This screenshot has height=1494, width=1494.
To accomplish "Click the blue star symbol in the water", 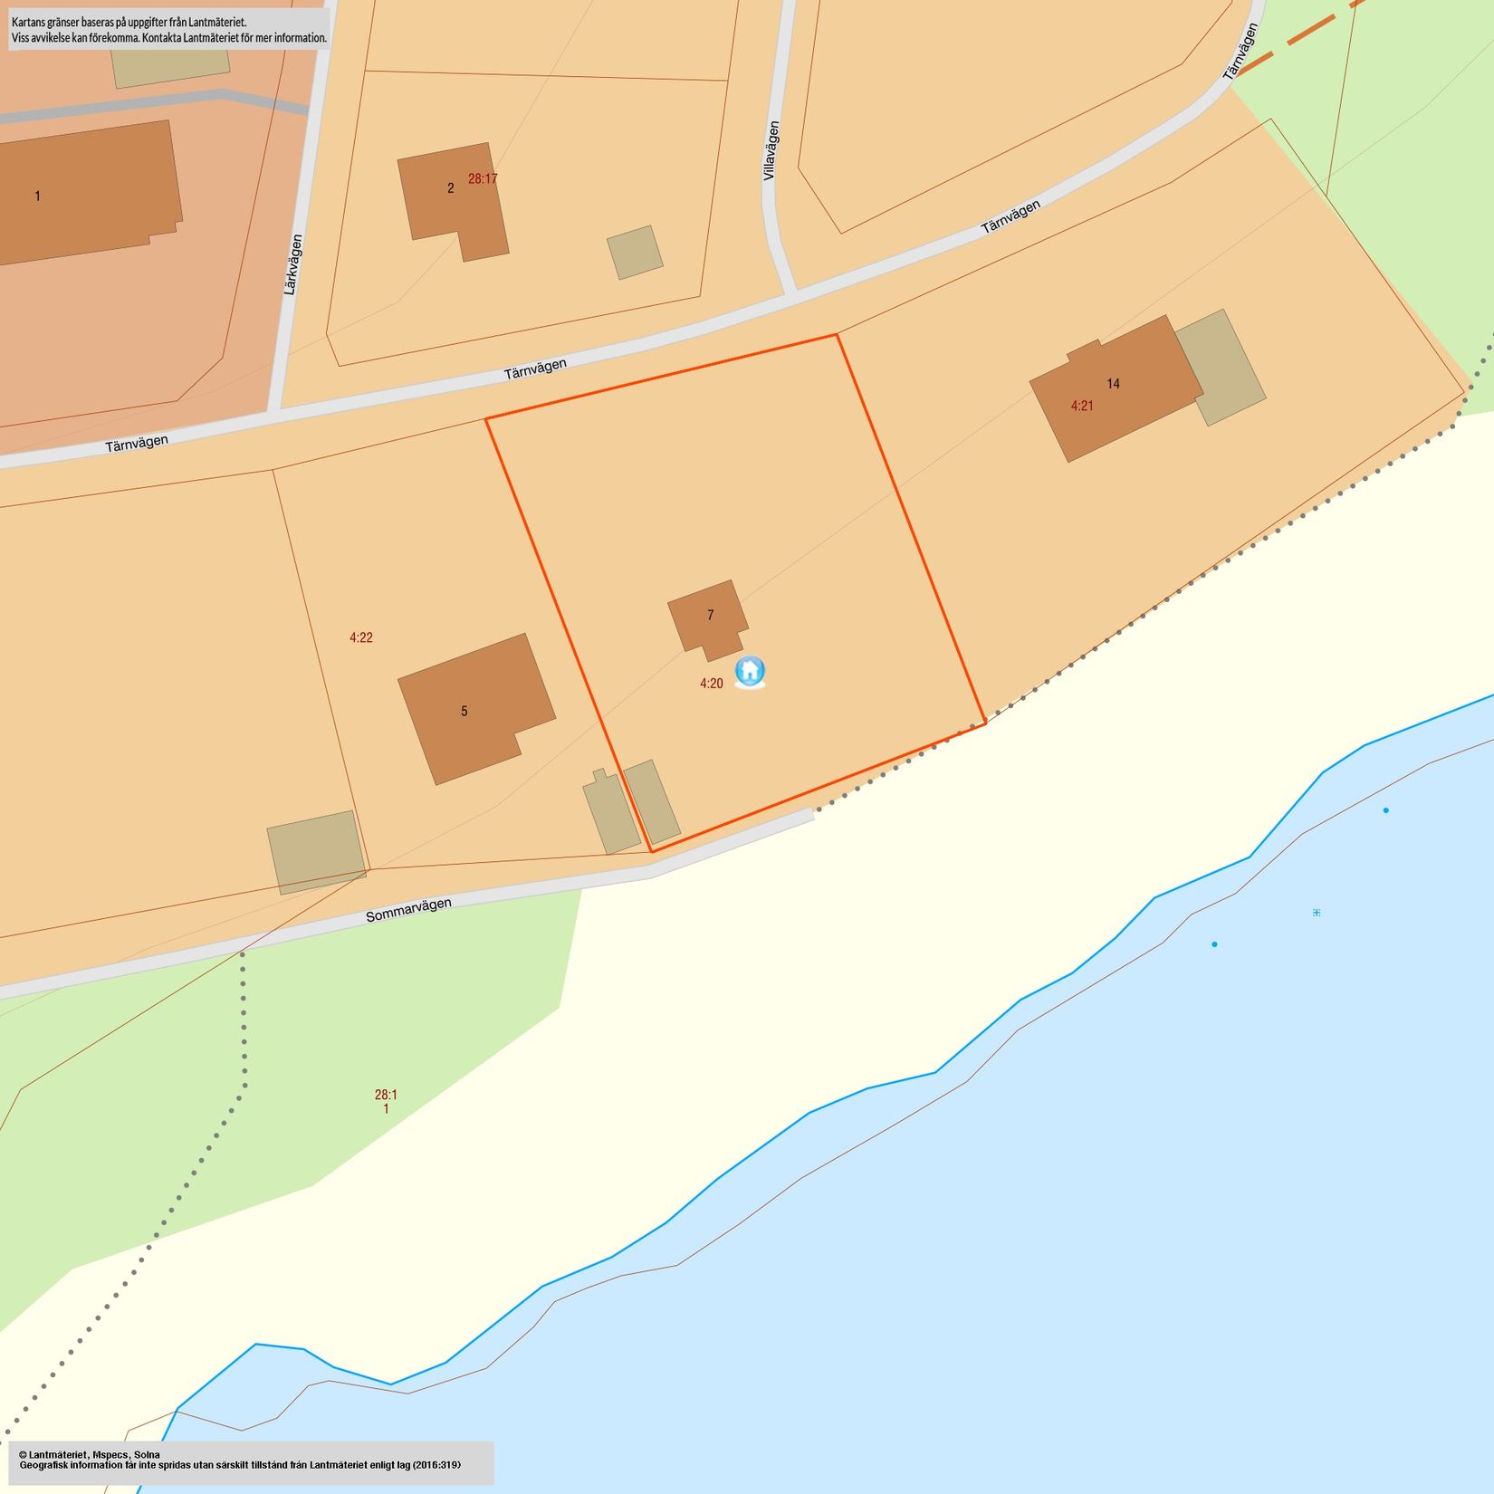I will (1317, 912).
